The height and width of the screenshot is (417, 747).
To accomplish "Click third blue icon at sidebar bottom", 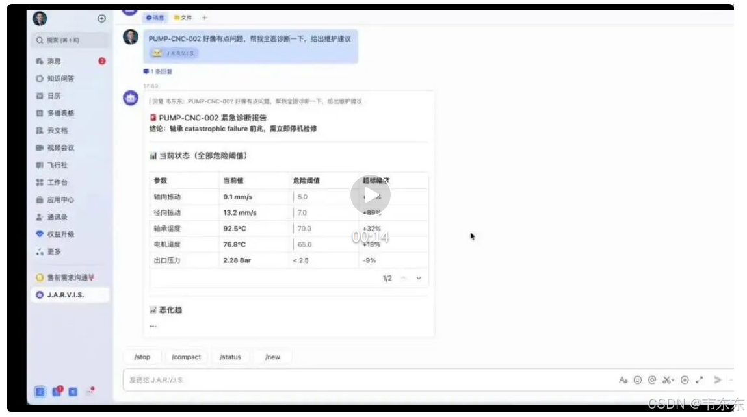I will click(73, 392).
